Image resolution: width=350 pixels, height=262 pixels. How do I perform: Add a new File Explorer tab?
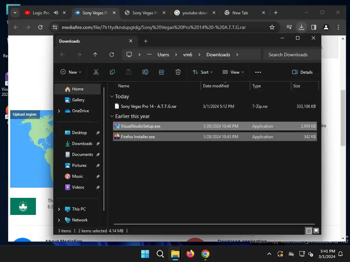pyautogui.click(x=146, y=41)
